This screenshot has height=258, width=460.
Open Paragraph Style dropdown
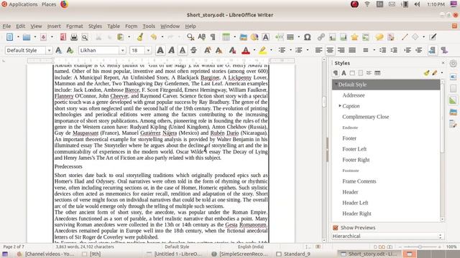click(49, 50)
